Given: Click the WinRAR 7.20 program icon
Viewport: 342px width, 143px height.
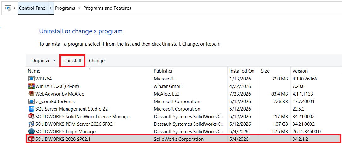Looking at the screenshot, I should 32,86.
